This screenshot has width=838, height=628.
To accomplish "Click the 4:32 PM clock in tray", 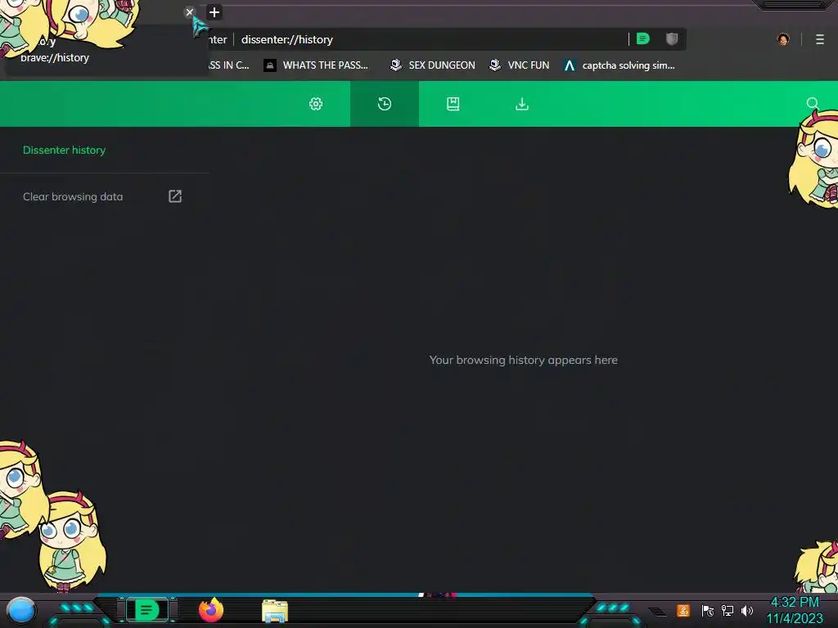I will click(x=795, y=603).
